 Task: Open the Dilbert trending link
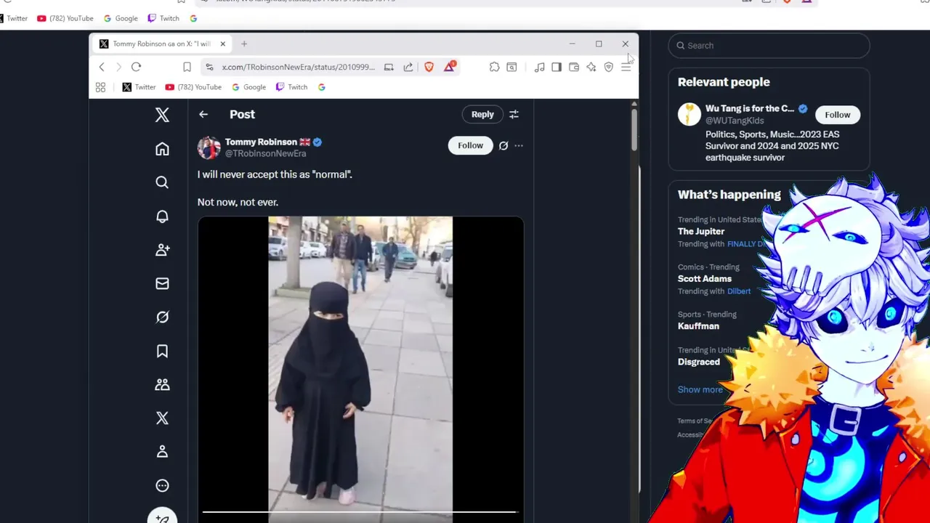coord(739,291)
